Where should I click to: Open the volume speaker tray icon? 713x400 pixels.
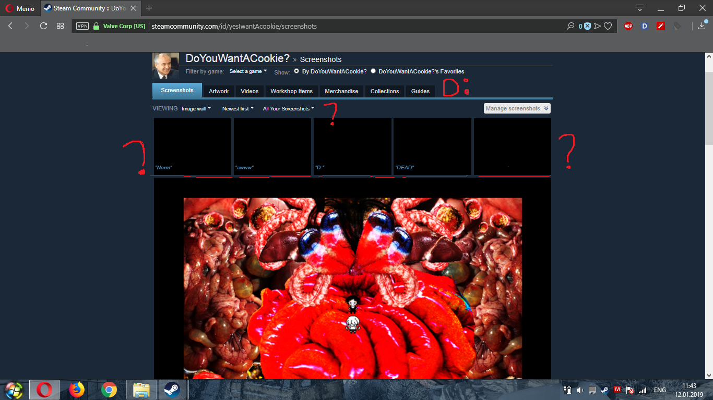pos(580,390)
